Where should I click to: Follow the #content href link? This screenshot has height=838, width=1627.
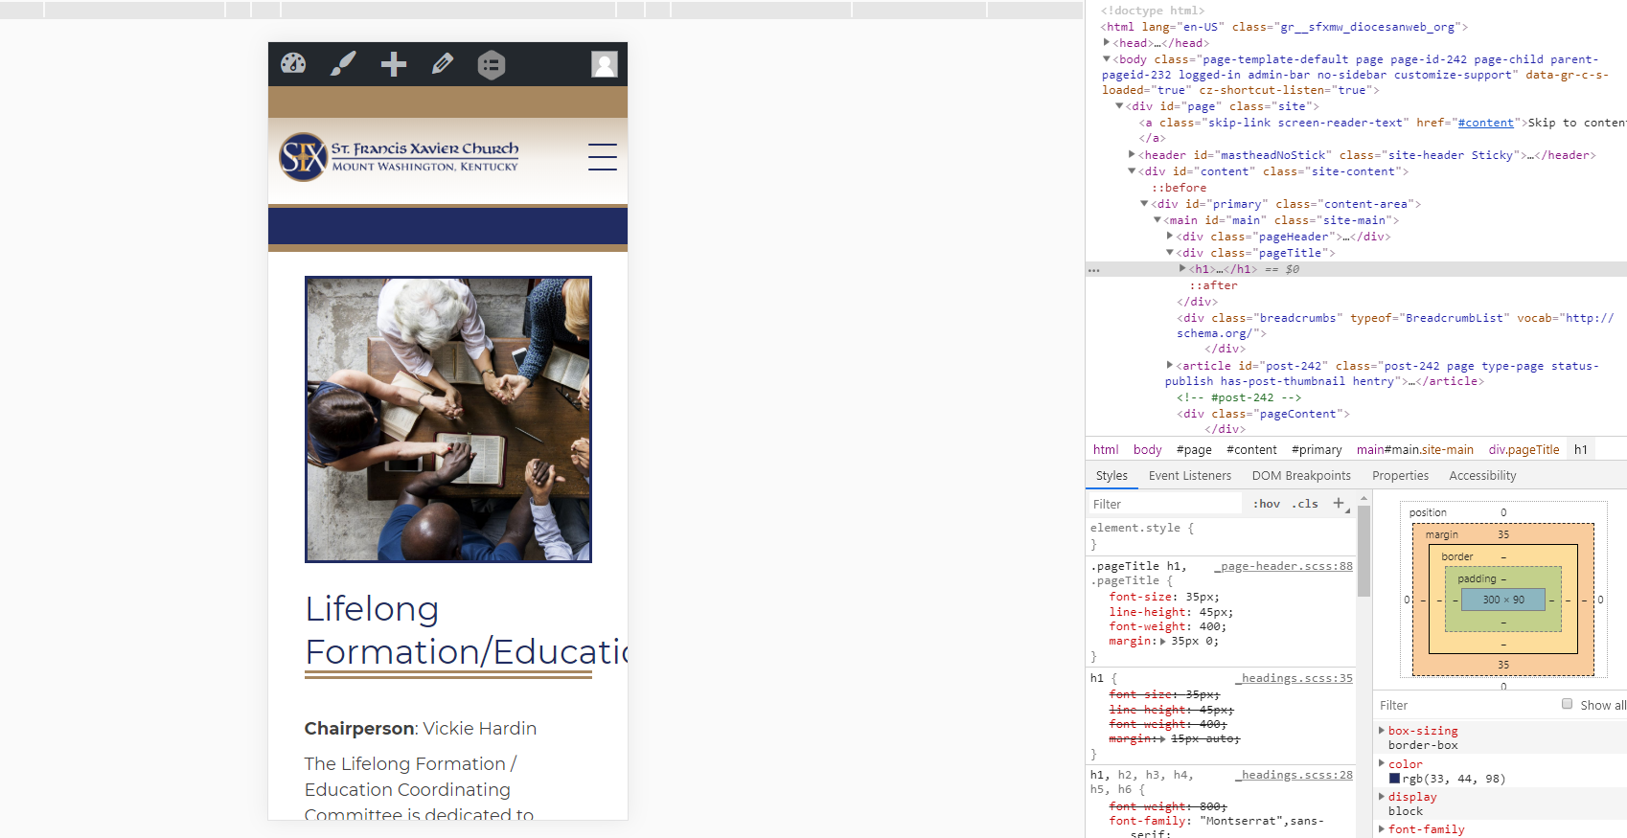pos(1485,123)
